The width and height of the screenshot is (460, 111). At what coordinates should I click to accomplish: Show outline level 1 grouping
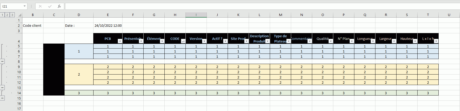point(2,15)
